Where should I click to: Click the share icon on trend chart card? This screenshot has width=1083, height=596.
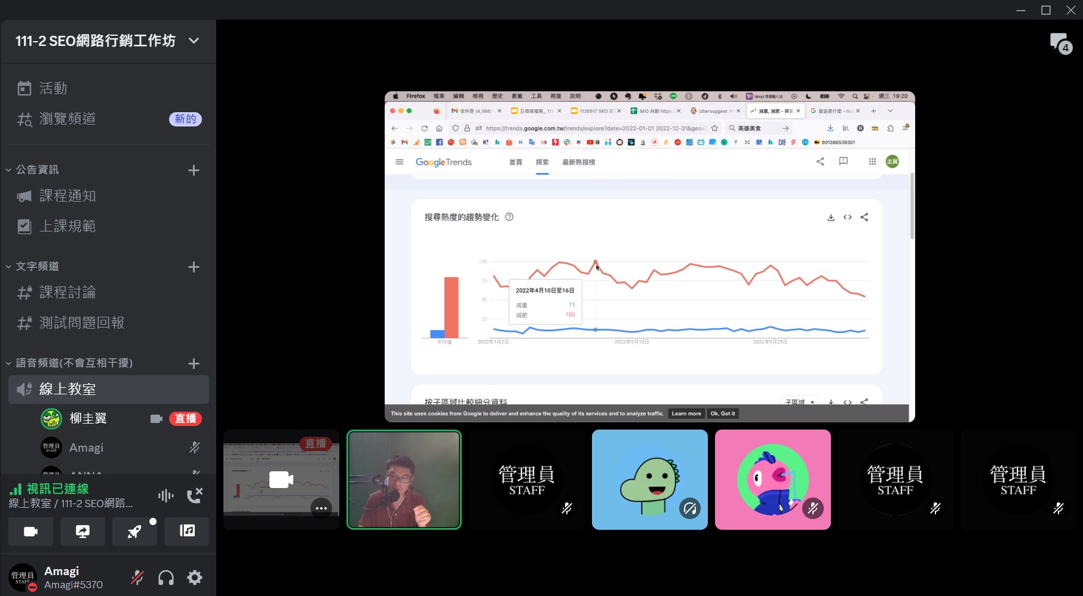[864, 217]
